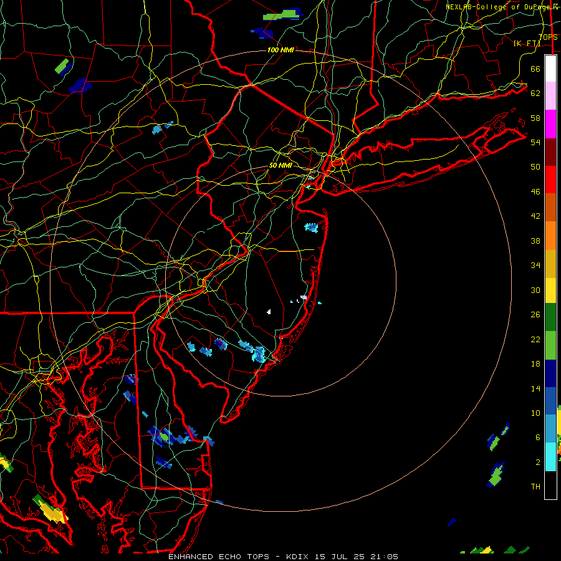Click the dark green legend swatch

pyautogui.click(x=550, y=317)
